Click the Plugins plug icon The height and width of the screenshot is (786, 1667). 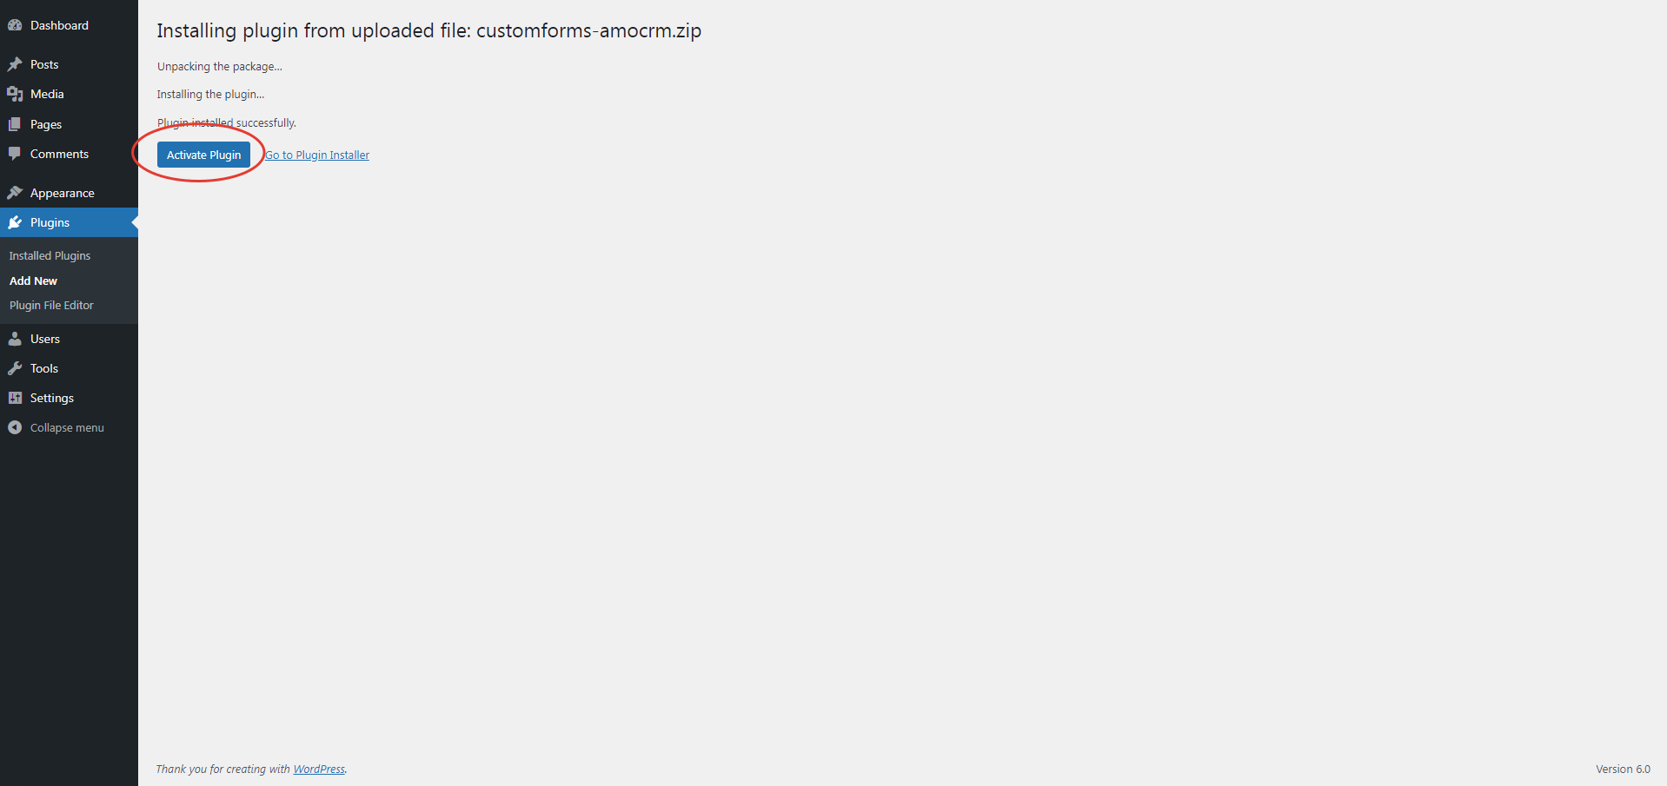click(15, 222)
